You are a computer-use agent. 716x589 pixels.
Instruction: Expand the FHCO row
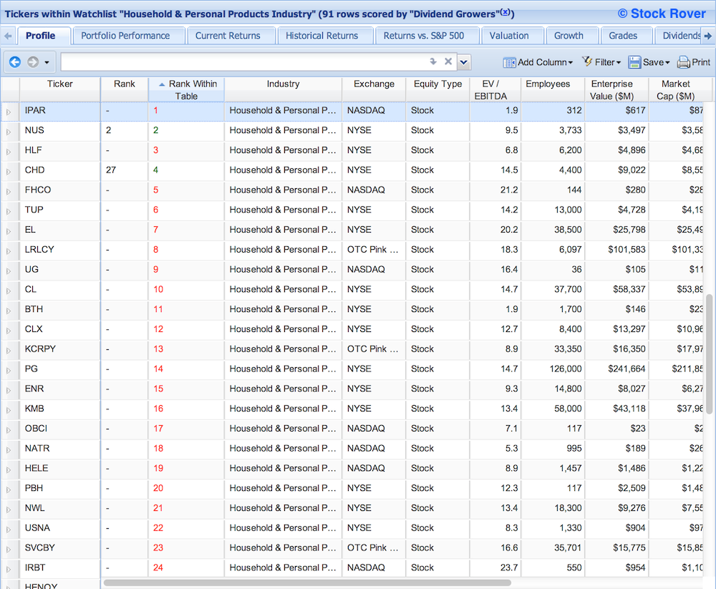pyautogui.click(x=9, y=191)
